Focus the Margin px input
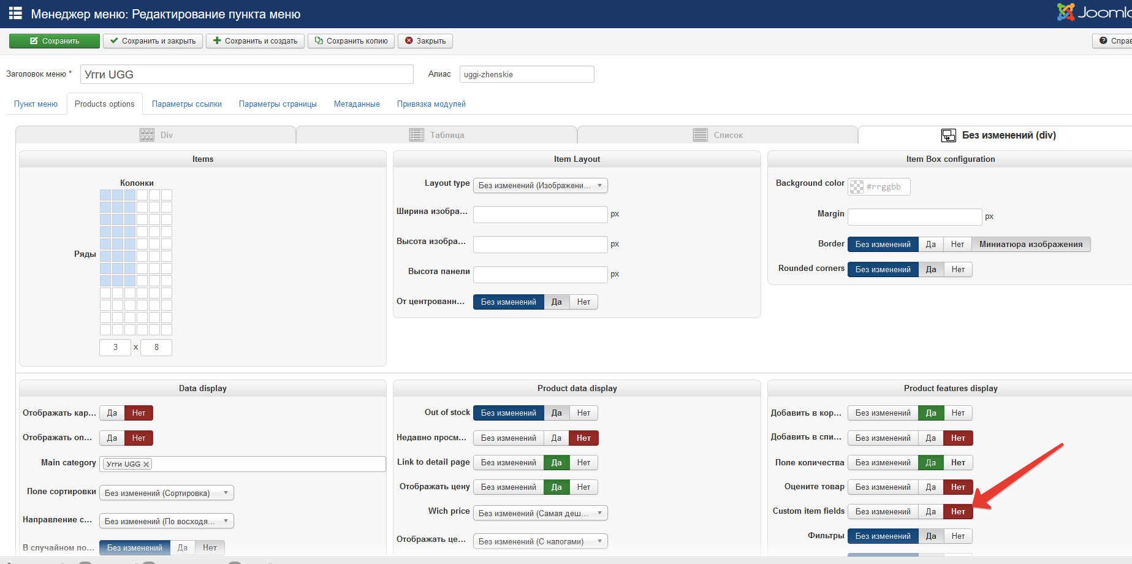The width and height of the screenshot is (1132, 564). [x=915, y=217]
